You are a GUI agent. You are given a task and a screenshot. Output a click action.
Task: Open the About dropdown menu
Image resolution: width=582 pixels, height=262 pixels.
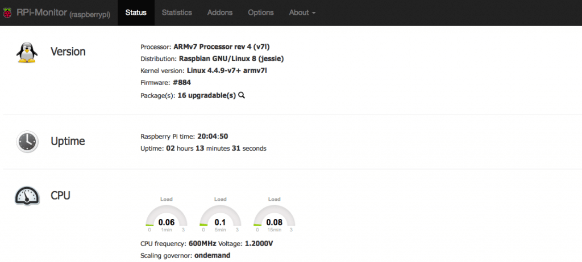[302, 12]
